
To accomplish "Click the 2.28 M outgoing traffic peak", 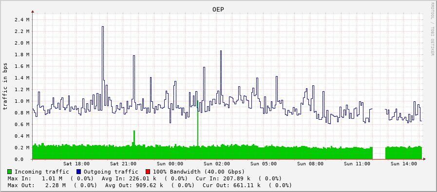I will click(103, 27).
